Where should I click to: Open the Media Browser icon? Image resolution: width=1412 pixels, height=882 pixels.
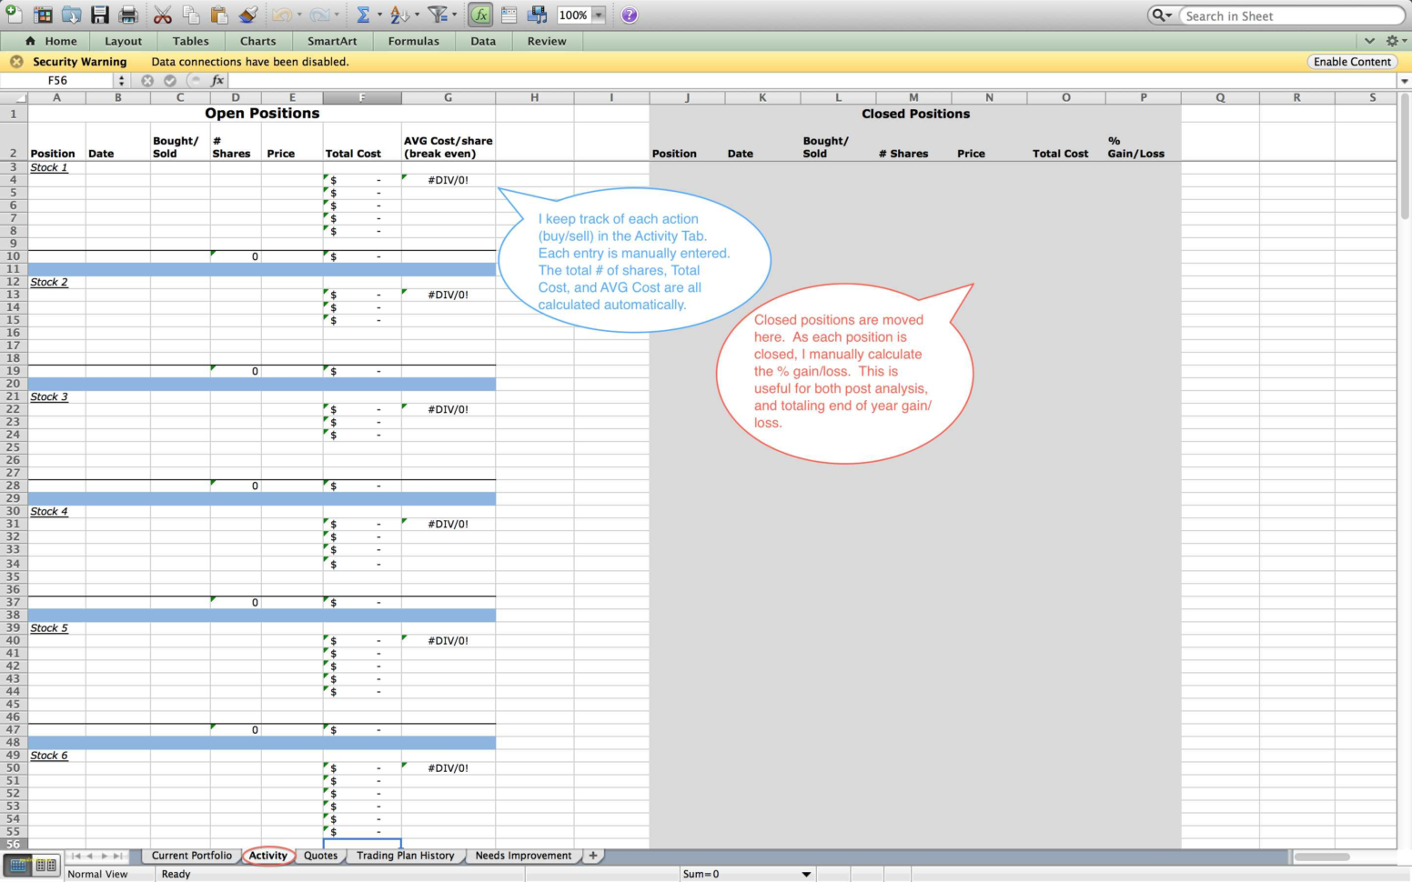538,15
